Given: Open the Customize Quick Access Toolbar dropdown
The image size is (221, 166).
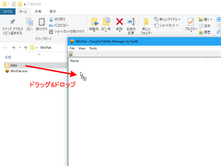Looking at the screenshot, I should (25, 4).
